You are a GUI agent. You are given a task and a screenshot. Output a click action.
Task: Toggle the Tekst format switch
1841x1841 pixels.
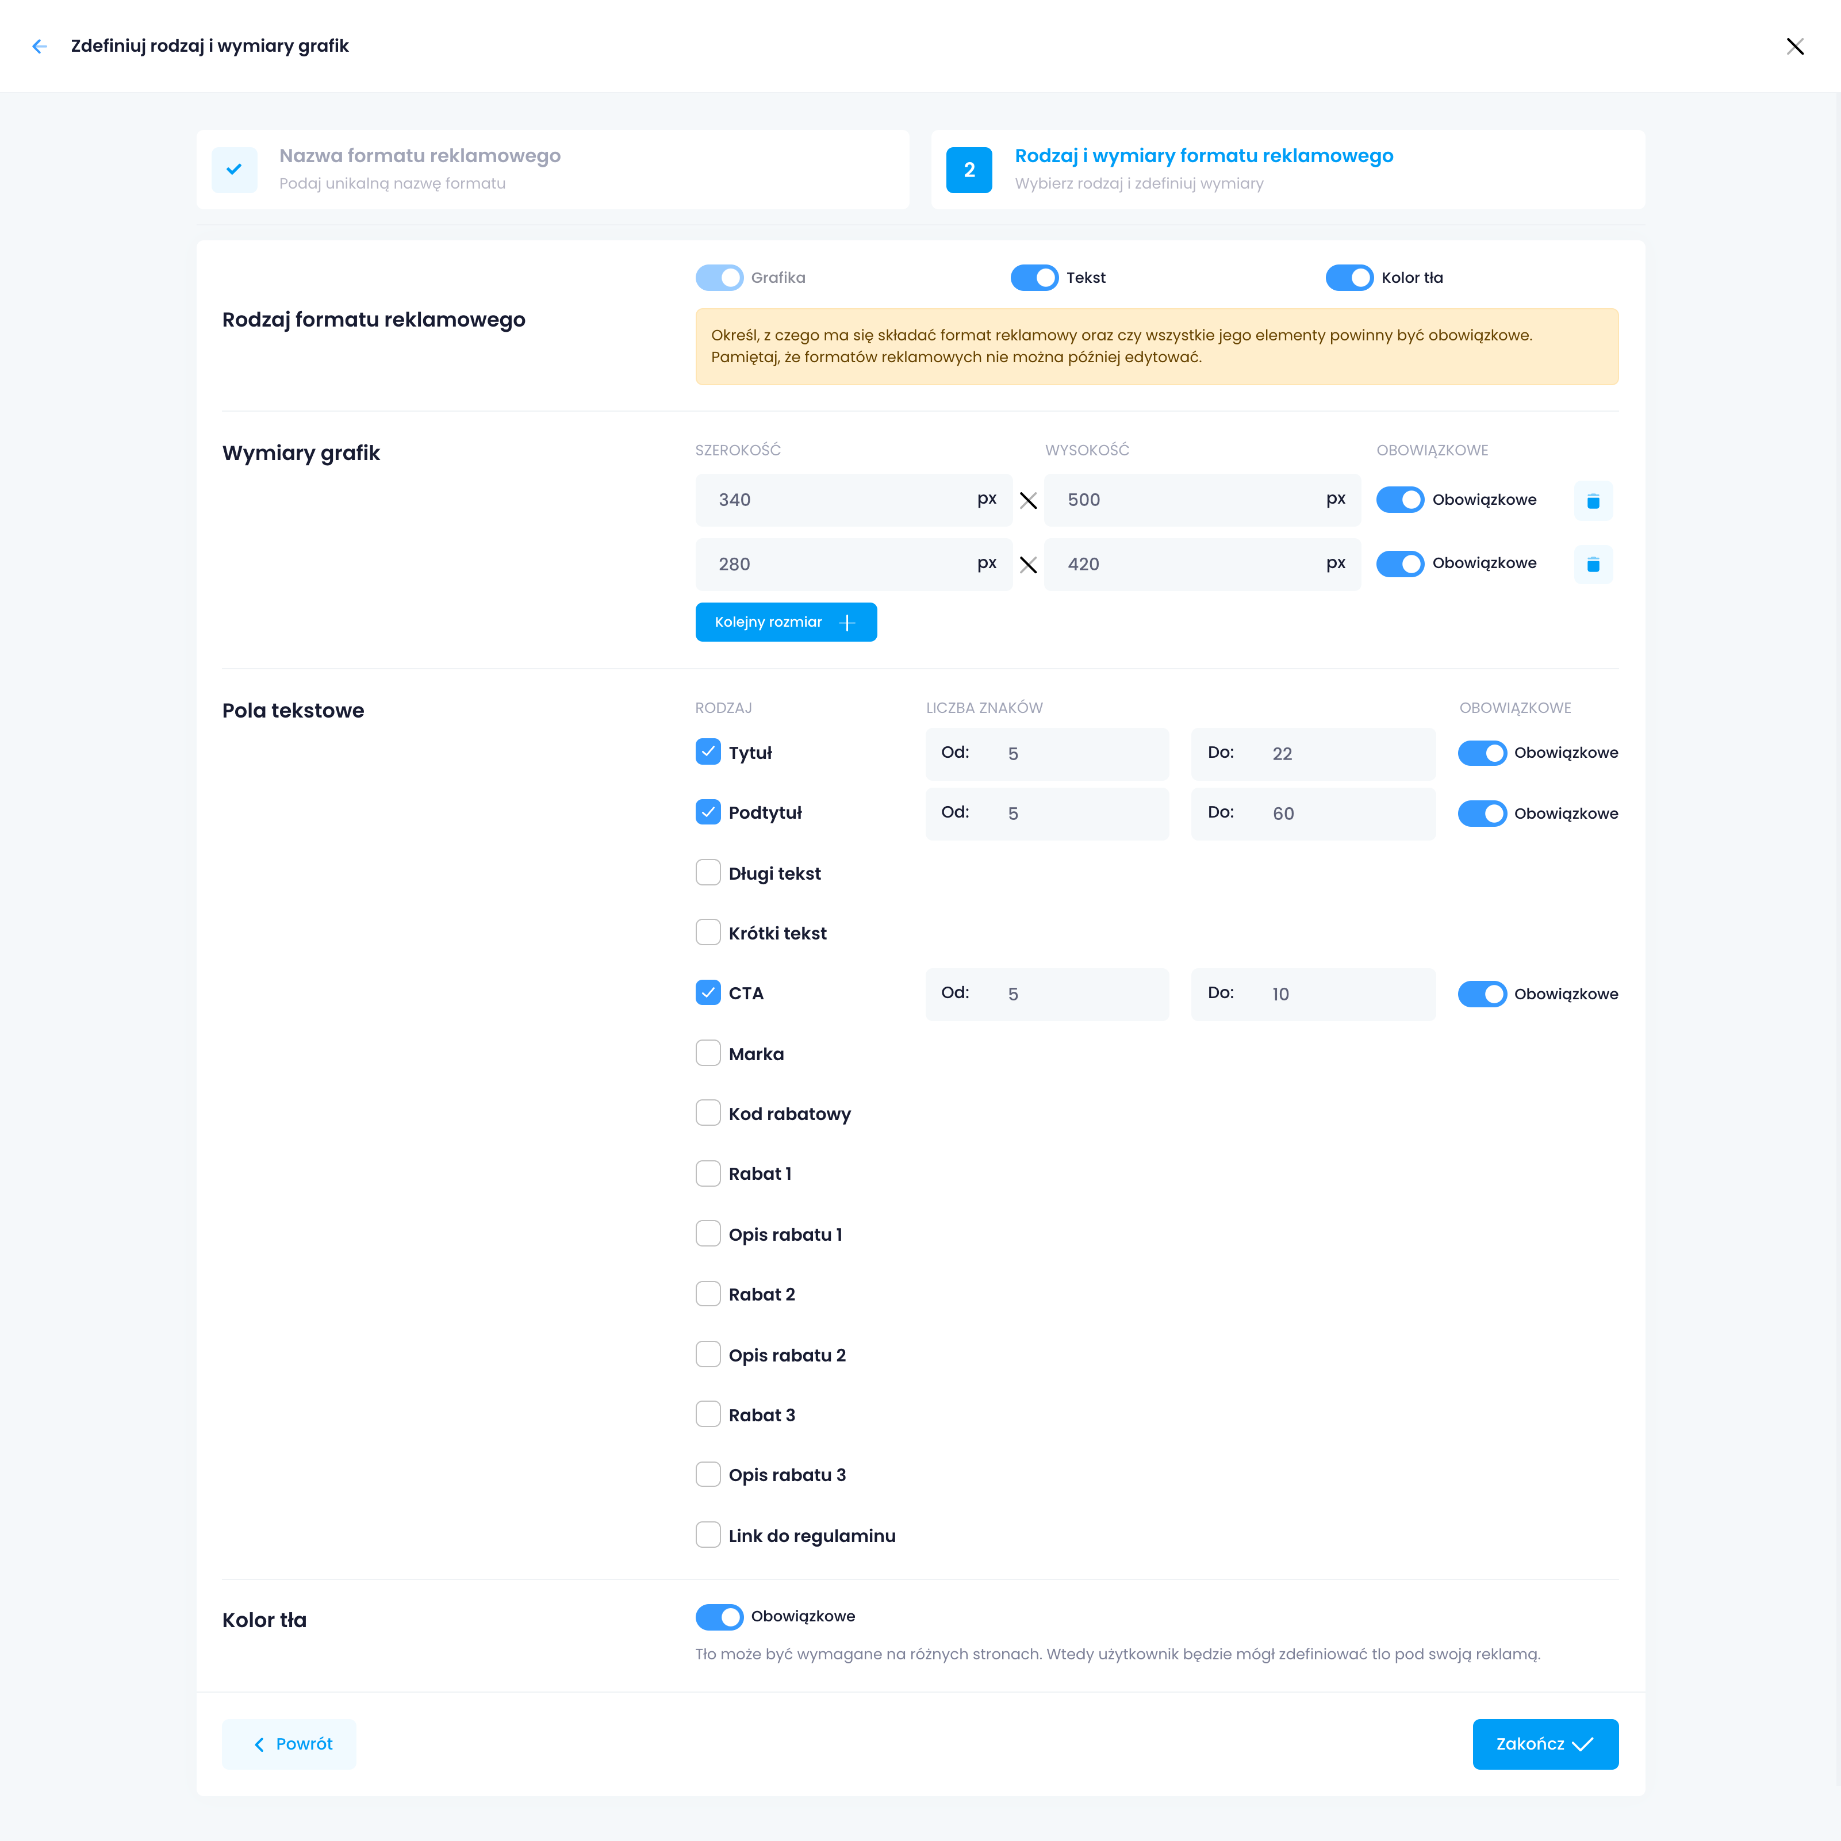(x=1034, y=277)
